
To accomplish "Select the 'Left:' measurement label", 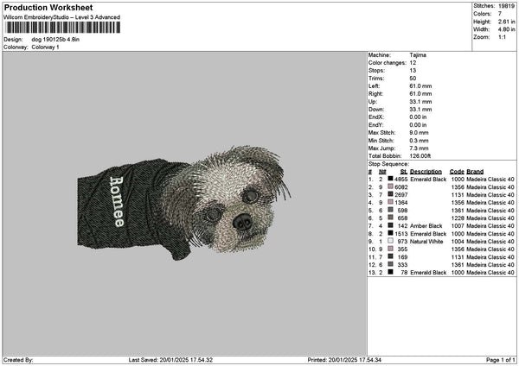I will tap(374, 86).
